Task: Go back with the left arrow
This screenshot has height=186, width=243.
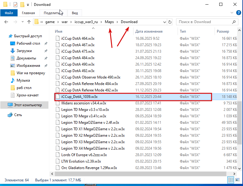Action: 6,22
